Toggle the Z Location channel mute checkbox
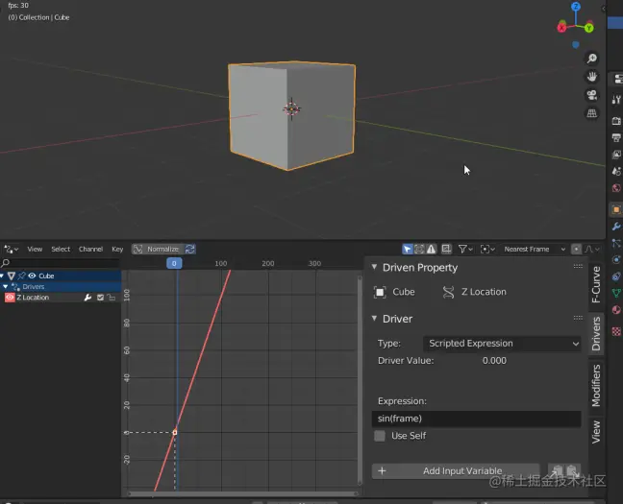This screenshot has width=623, height=504. tap(101, 298)
